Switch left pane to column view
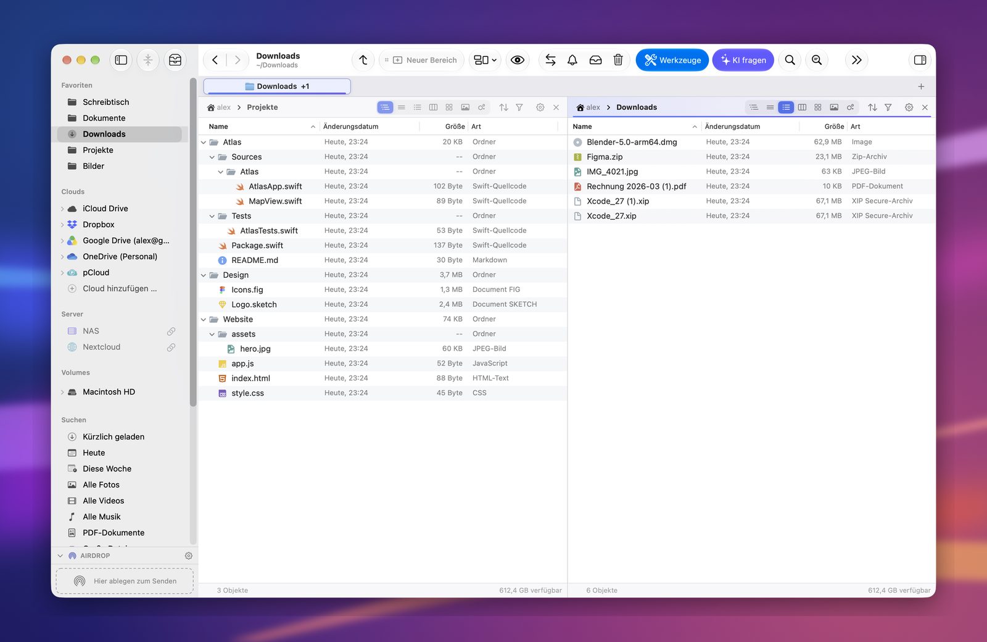This screenshot has width=987, height=642. (x=433, y=107)
